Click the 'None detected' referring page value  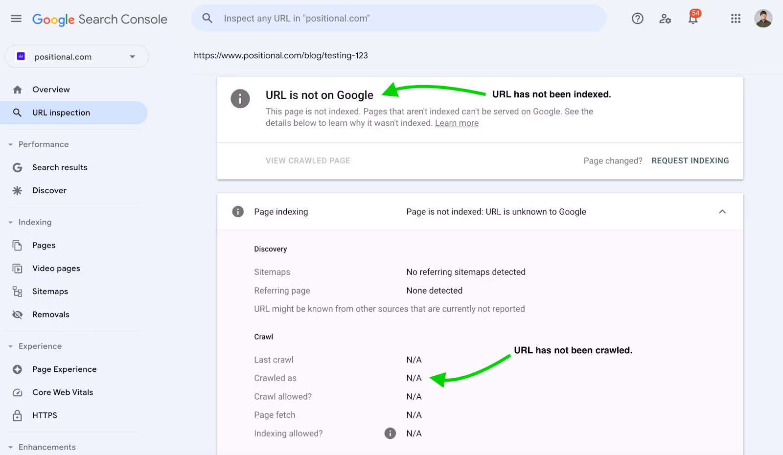coord(435,291)
